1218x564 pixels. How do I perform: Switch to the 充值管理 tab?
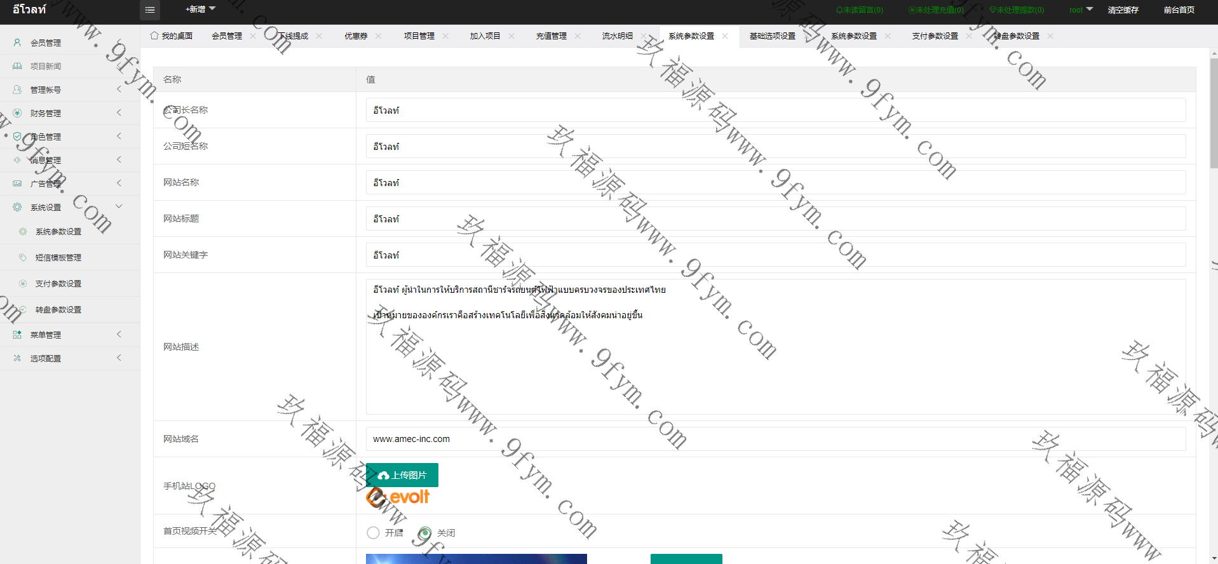pos(551,36)
